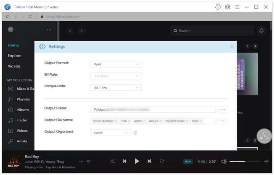Reload the Tidal web page
The height and width of the screenshot is (175, 274).
[31, 16]
